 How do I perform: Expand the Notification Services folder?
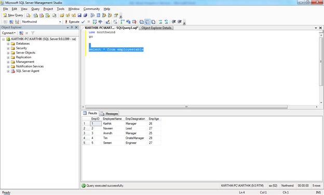[8, 67]
